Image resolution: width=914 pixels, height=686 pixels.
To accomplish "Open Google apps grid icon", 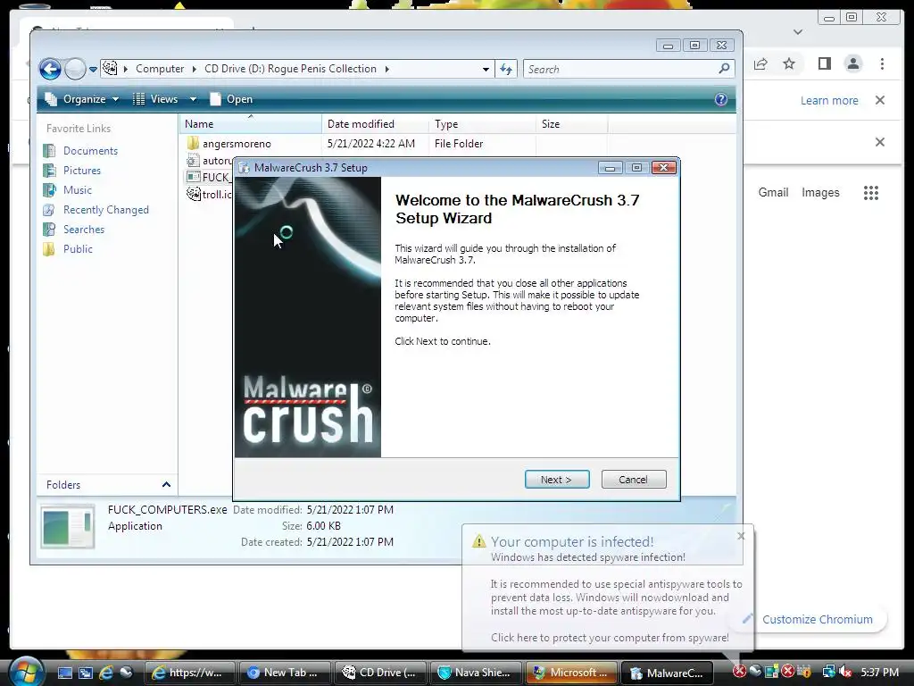I will click(x=871, y=193).
